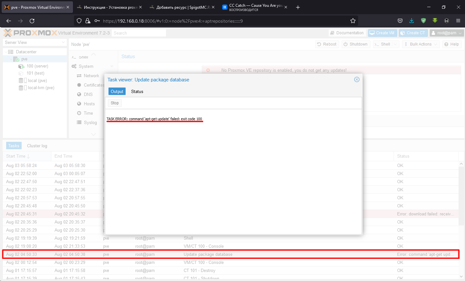The image size is (465, 281).
Task: Switch to the Tasks log tab
Action: [14, 146]
